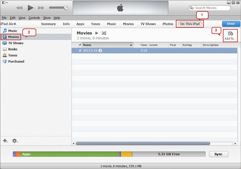This screenshot has height=169, width=241.
Task: Click the 5:16 time cell
Action: [x=144, y=50]
